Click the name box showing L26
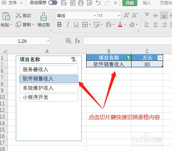 coord(23,41)
